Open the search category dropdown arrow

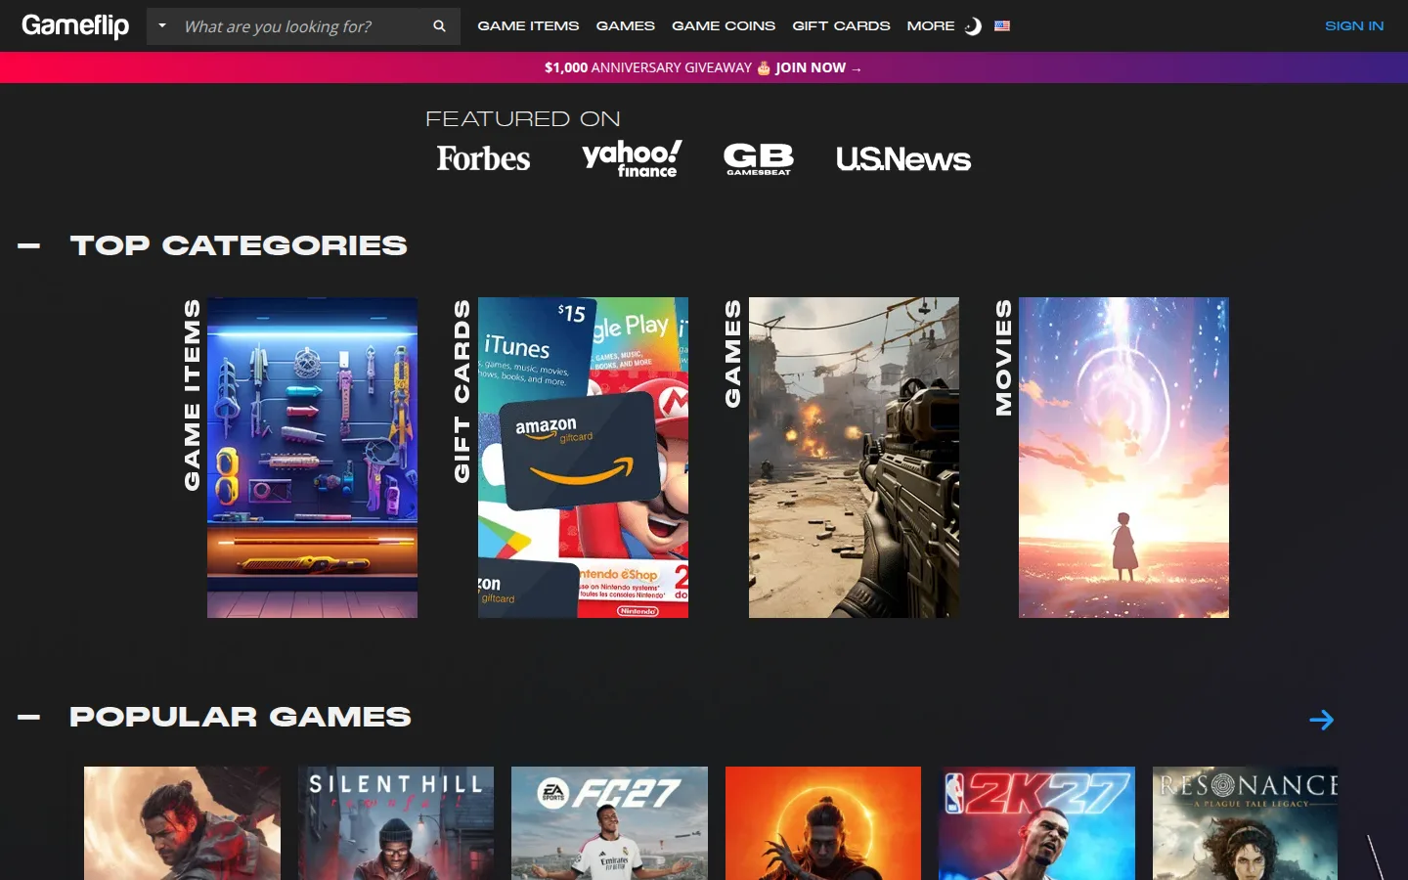(x=162, y=26)
